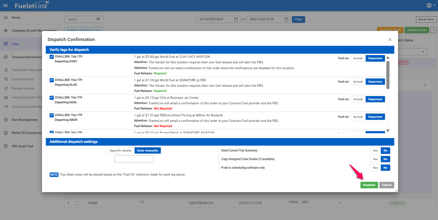Choose No for Send Current Trip Summary
This screenshot has width=438, height=220.
pyautogui.click(x=385, y=150)
